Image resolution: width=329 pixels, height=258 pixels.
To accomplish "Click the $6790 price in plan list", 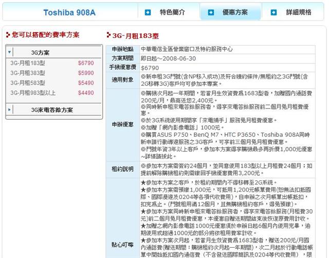I will pyautogui.click(x=86, y=63).
